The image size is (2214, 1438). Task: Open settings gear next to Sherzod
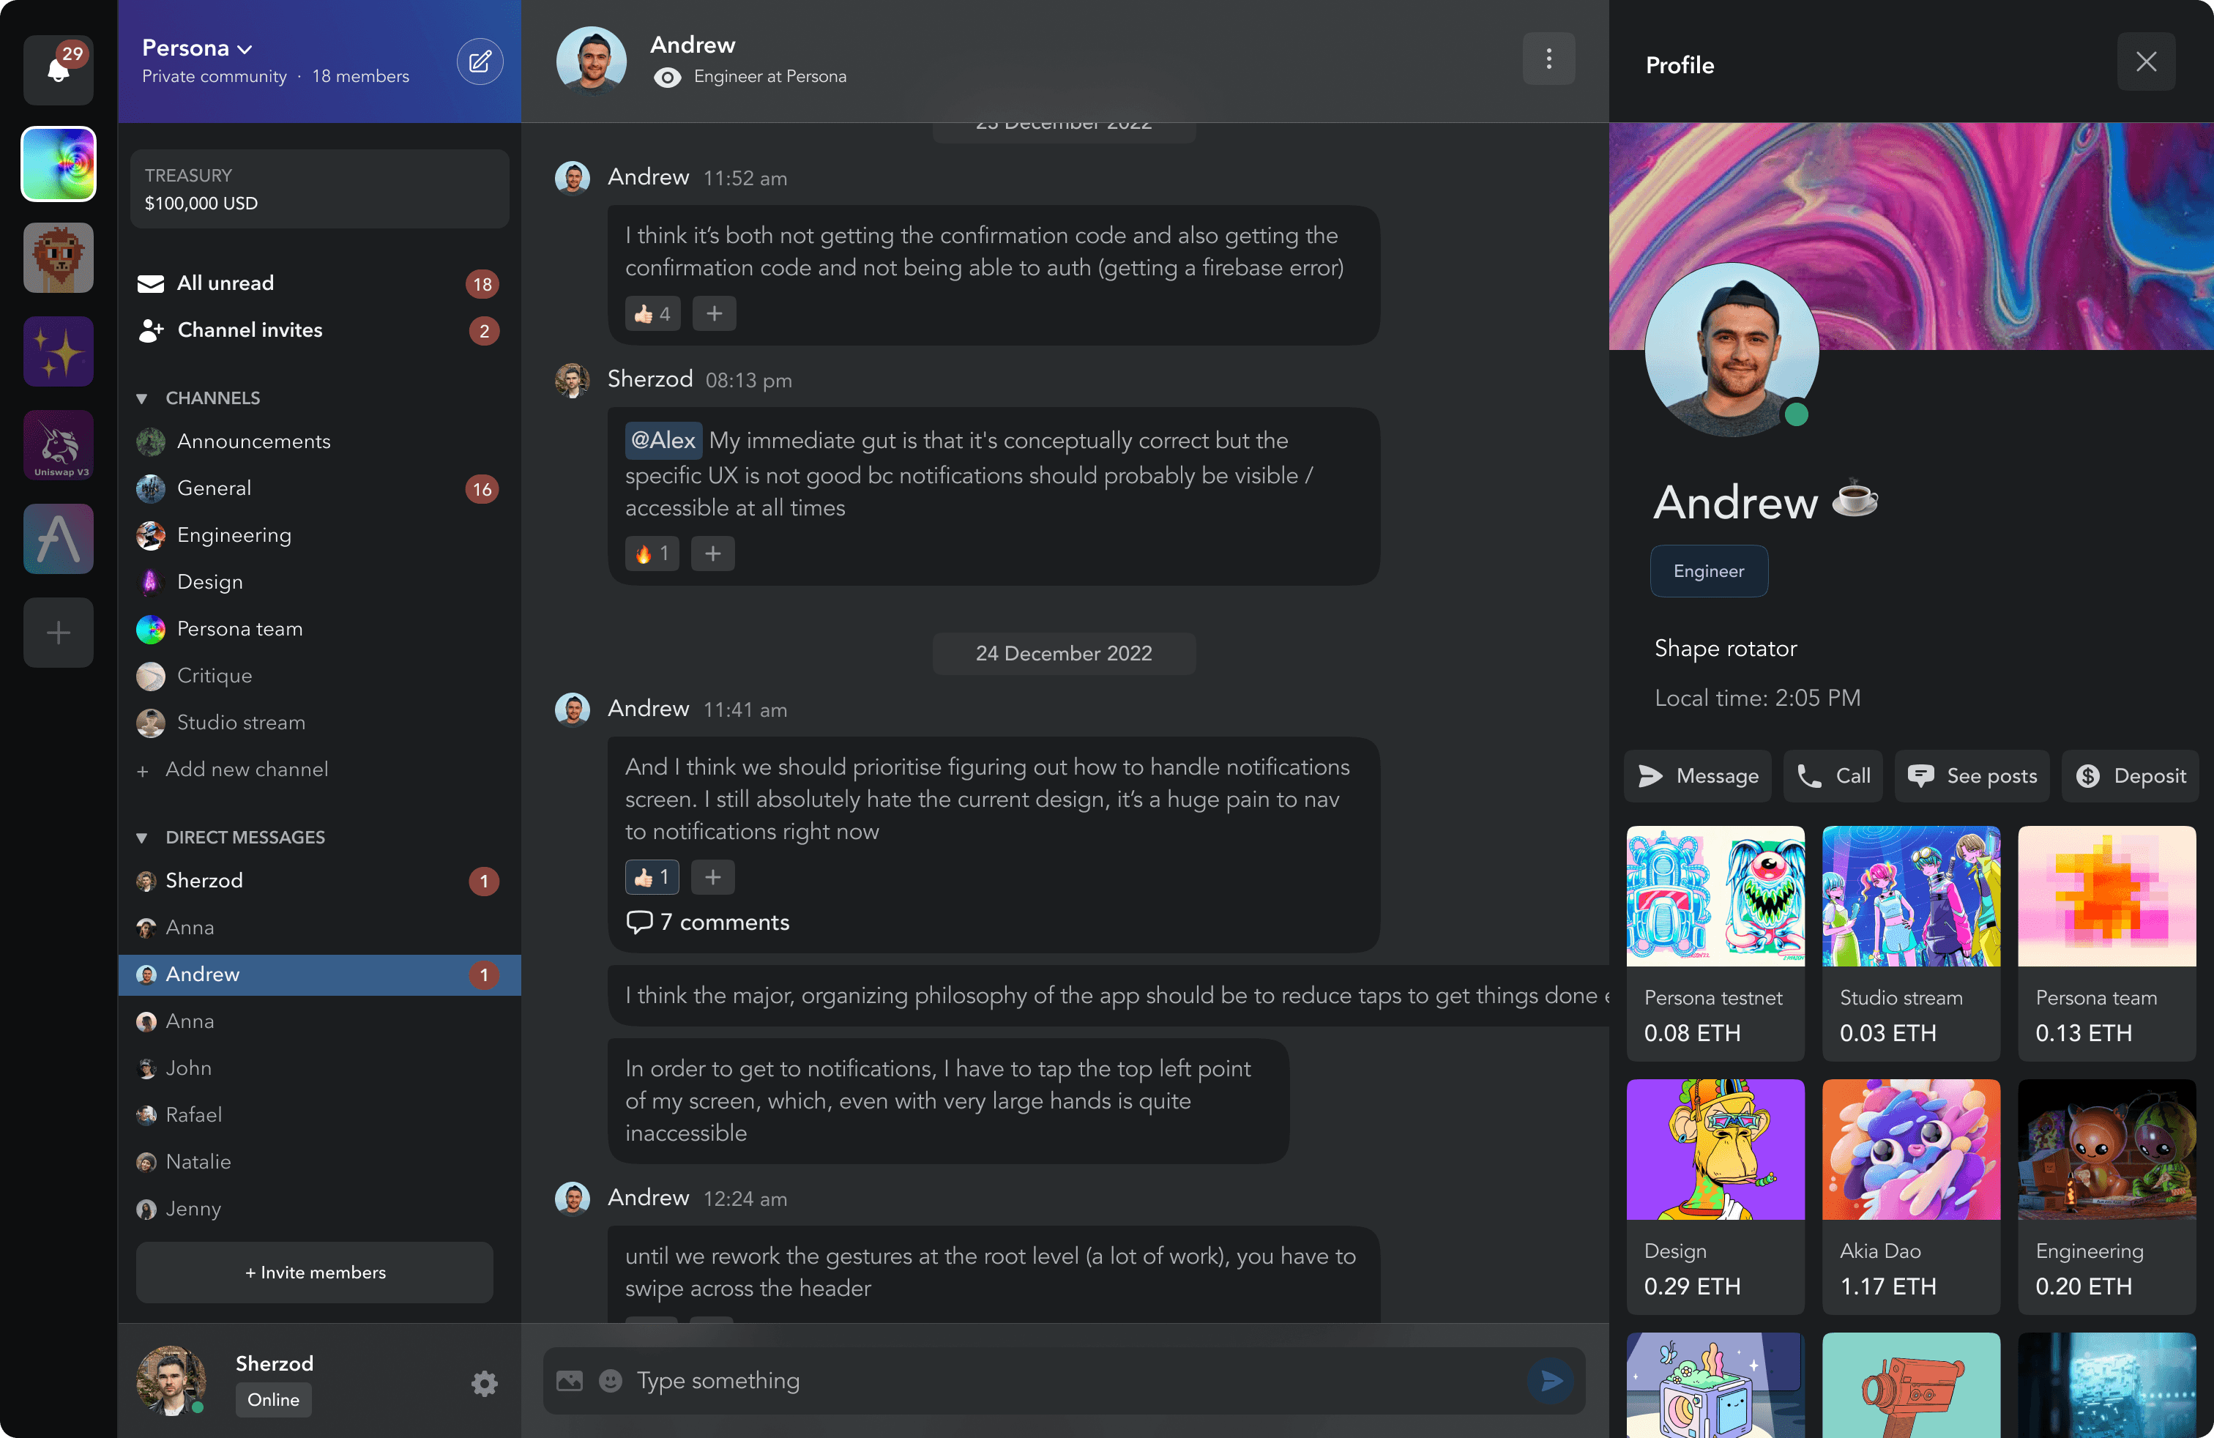point(484,1384)
